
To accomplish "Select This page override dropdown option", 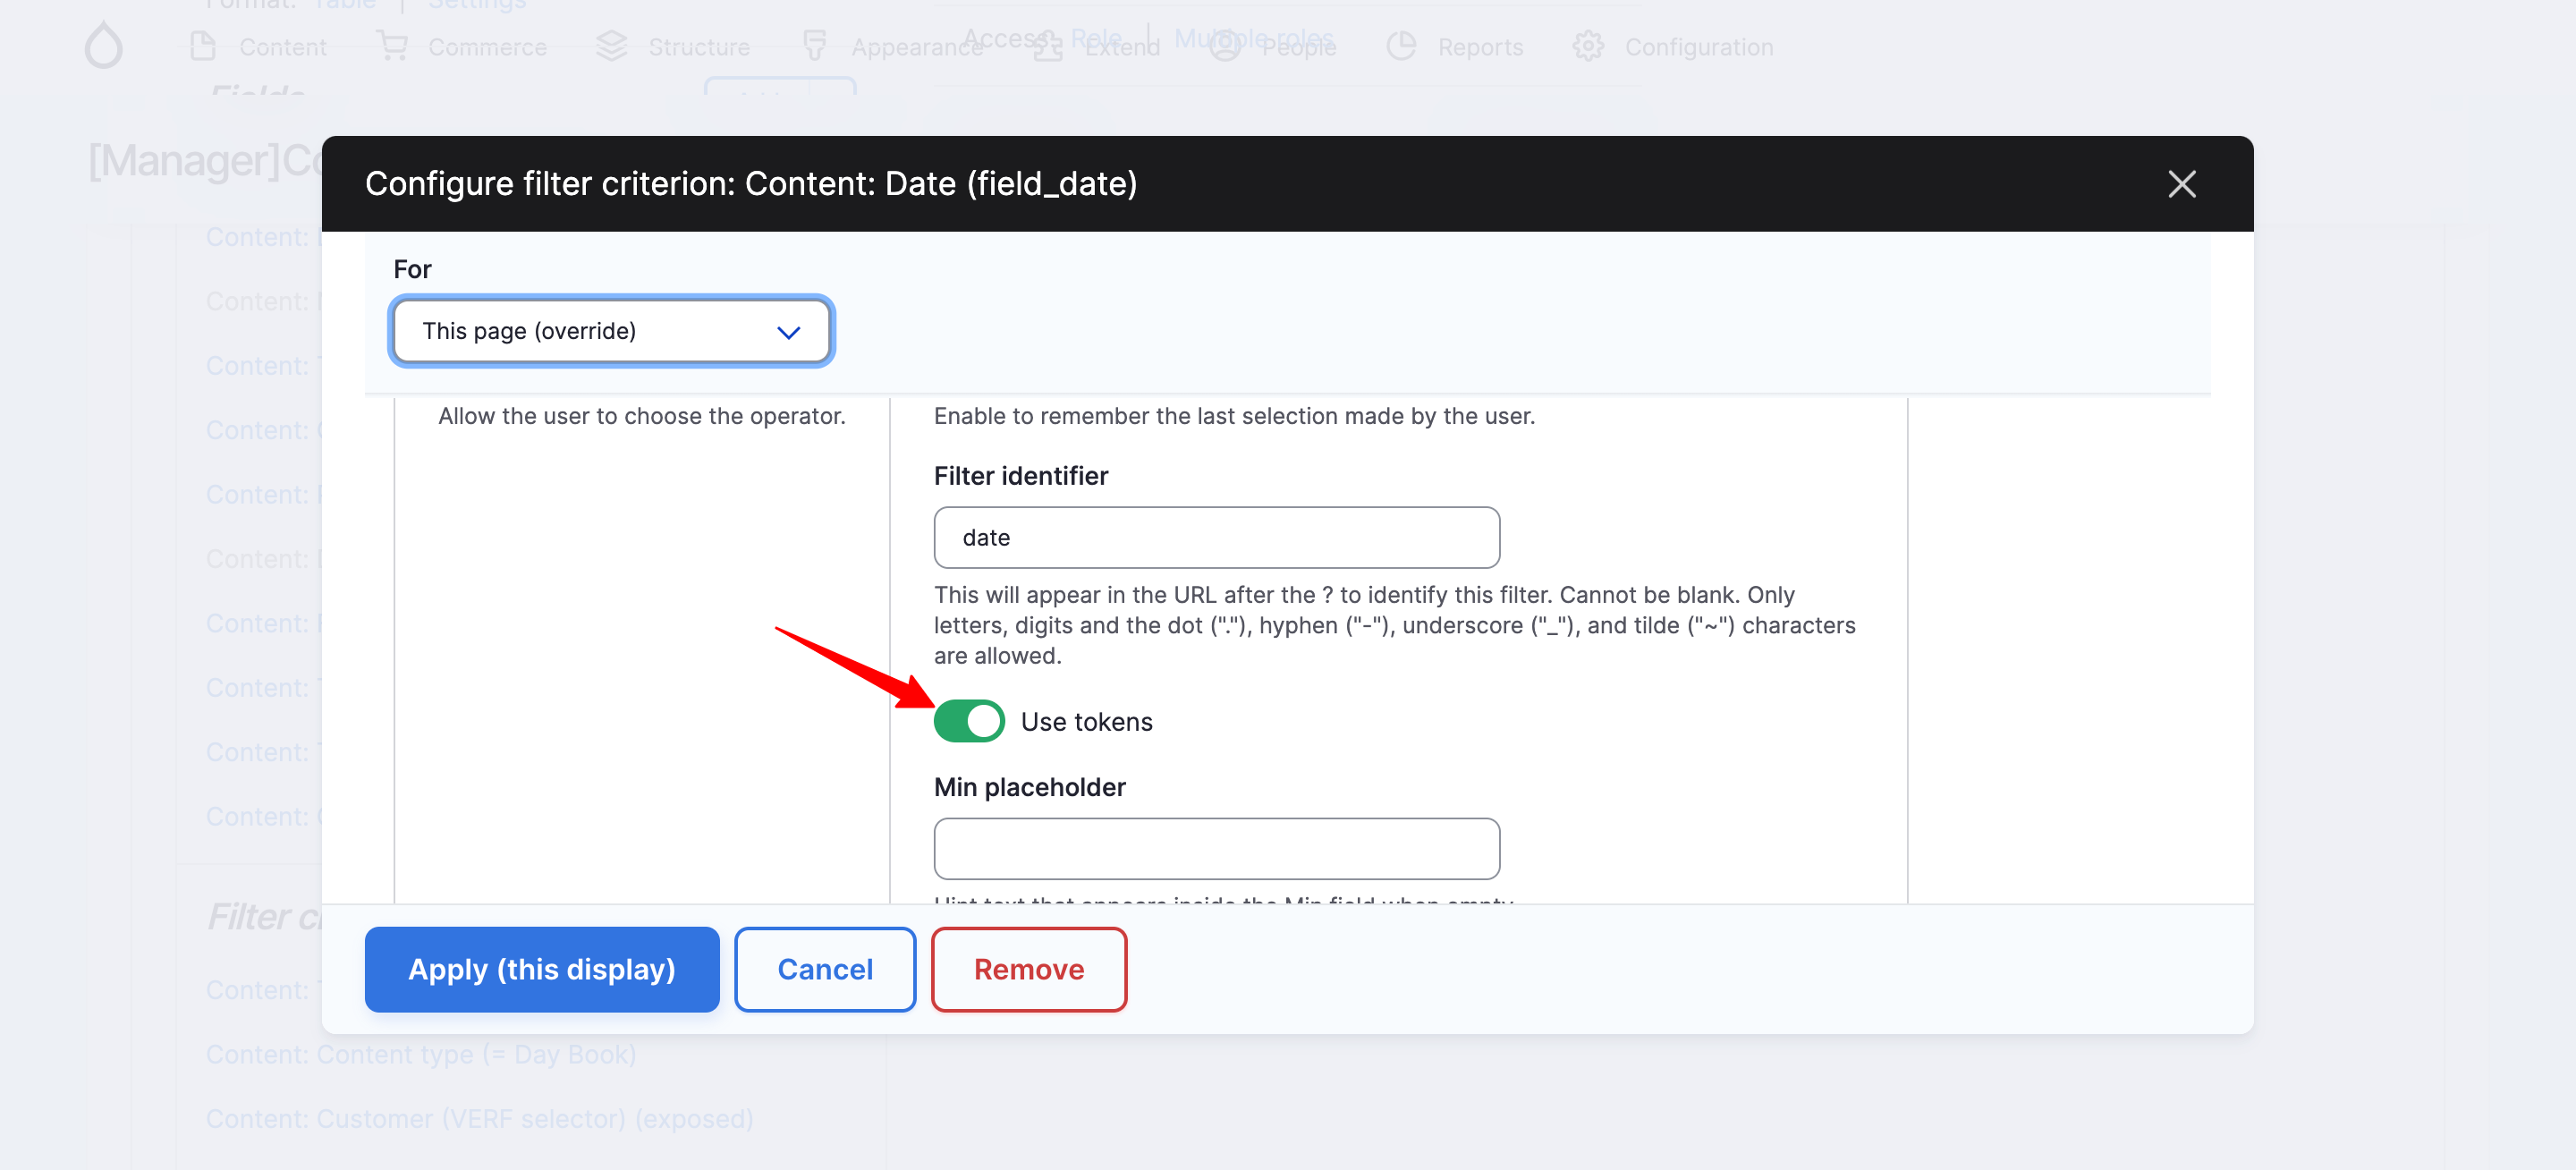I will (609, 330).
